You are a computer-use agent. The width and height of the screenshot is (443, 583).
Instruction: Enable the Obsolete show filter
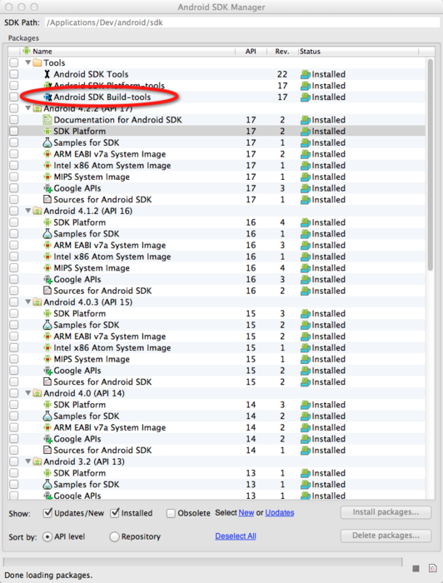point(171,514)
